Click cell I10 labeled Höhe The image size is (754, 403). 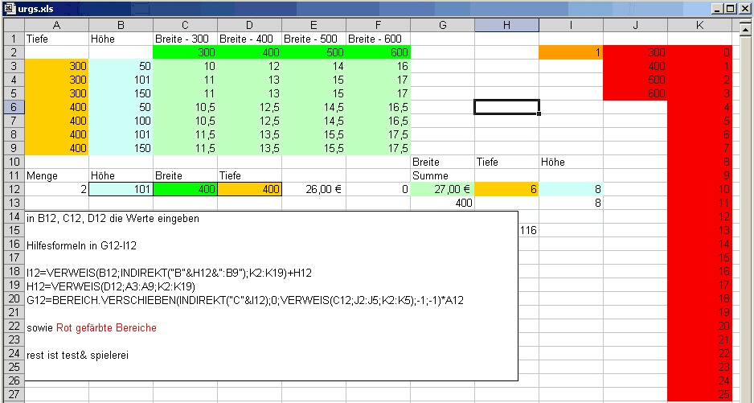pos(572,162)
